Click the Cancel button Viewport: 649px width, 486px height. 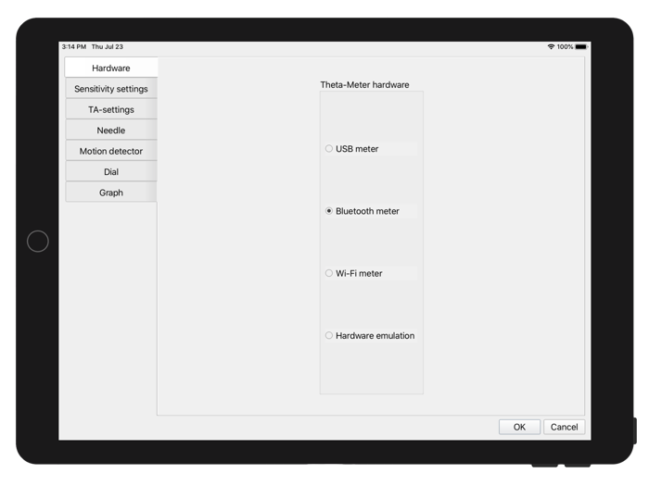(564, 427)
